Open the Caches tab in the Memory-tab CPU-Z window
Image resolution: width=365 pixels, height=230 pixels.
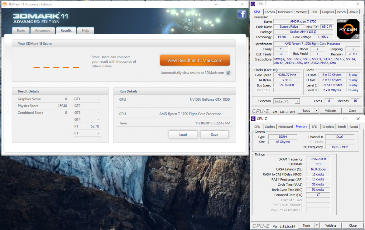[270, 127]
